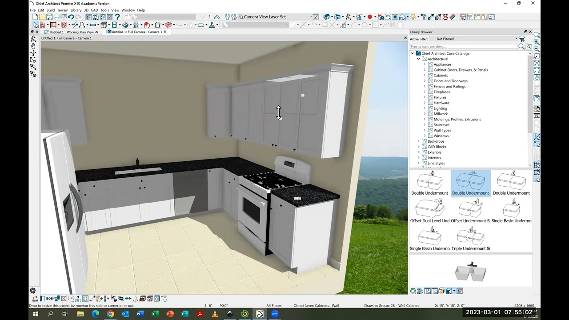569x320 pixels.
Task: Click the red record walkthrough circle icon
Action: [370, 17]
